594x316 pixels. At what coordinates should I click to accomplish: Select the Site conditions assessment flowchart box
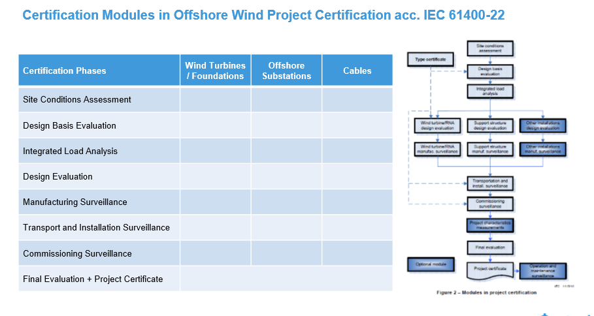tap(490, 48)
